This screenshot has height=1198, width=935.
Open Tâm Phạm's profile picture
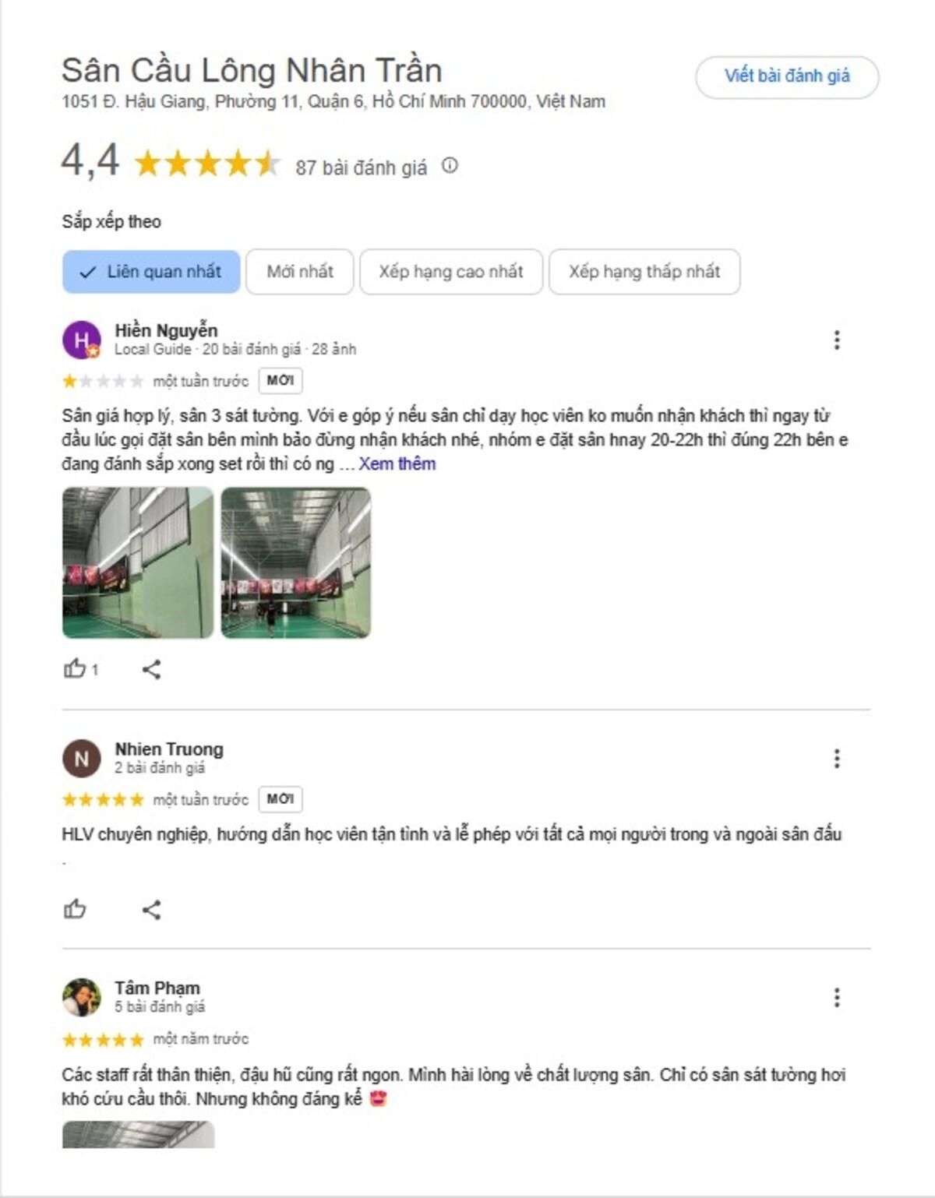(x=81, y=998)
